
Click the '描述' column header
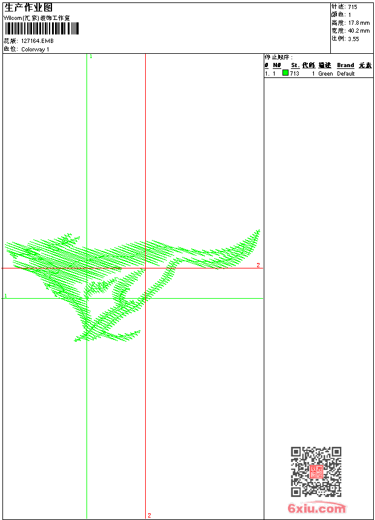325,65
